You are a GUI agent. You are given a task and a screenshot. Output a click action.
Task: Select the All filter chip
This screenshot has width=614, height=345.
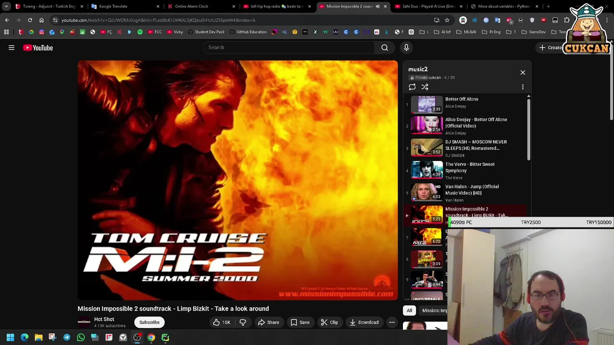point(409,310)
